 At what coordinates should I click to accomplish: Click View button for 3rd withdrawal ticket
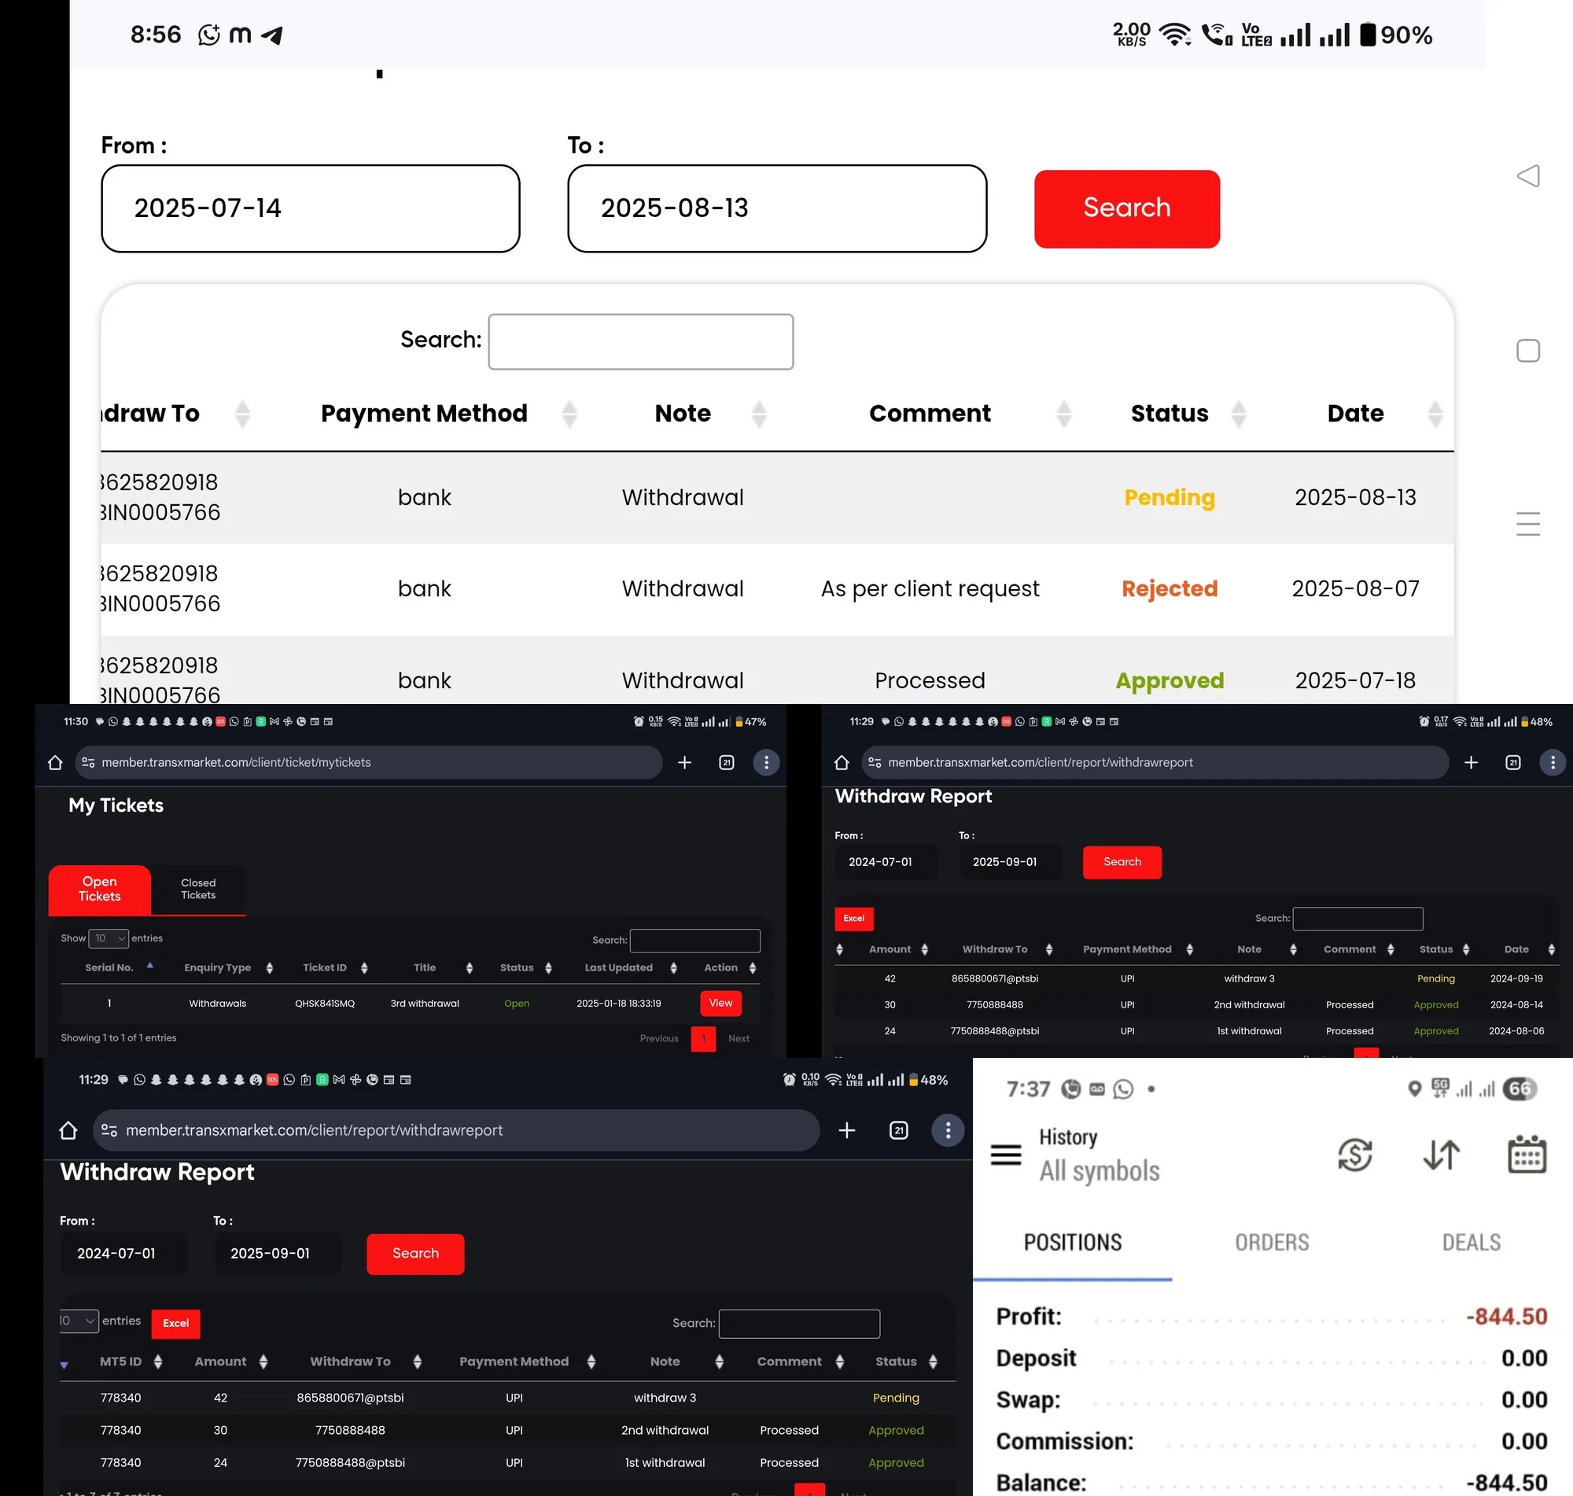pos(720,1003)
